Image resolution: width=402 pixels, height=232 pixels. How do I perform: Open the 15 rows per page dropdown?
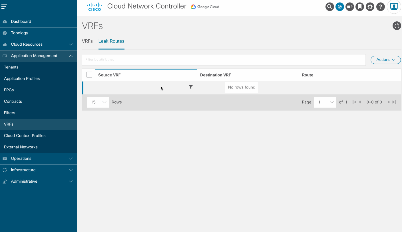coord(98,102)
